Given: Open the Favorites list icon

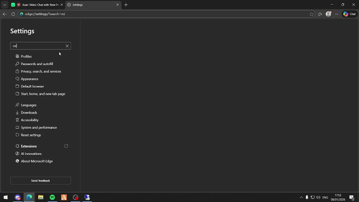Looking at the screenshot, I should pos(320,14).
